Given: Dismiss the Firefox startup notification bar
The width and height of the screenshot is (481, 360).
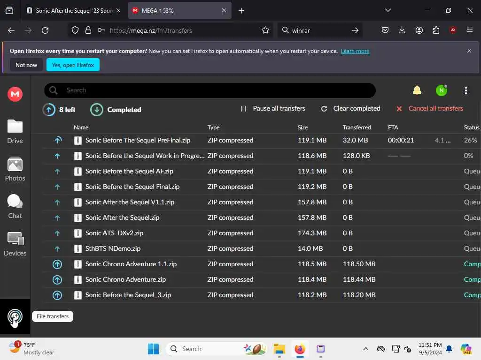Looking at the screenshot, I should 469,51.
